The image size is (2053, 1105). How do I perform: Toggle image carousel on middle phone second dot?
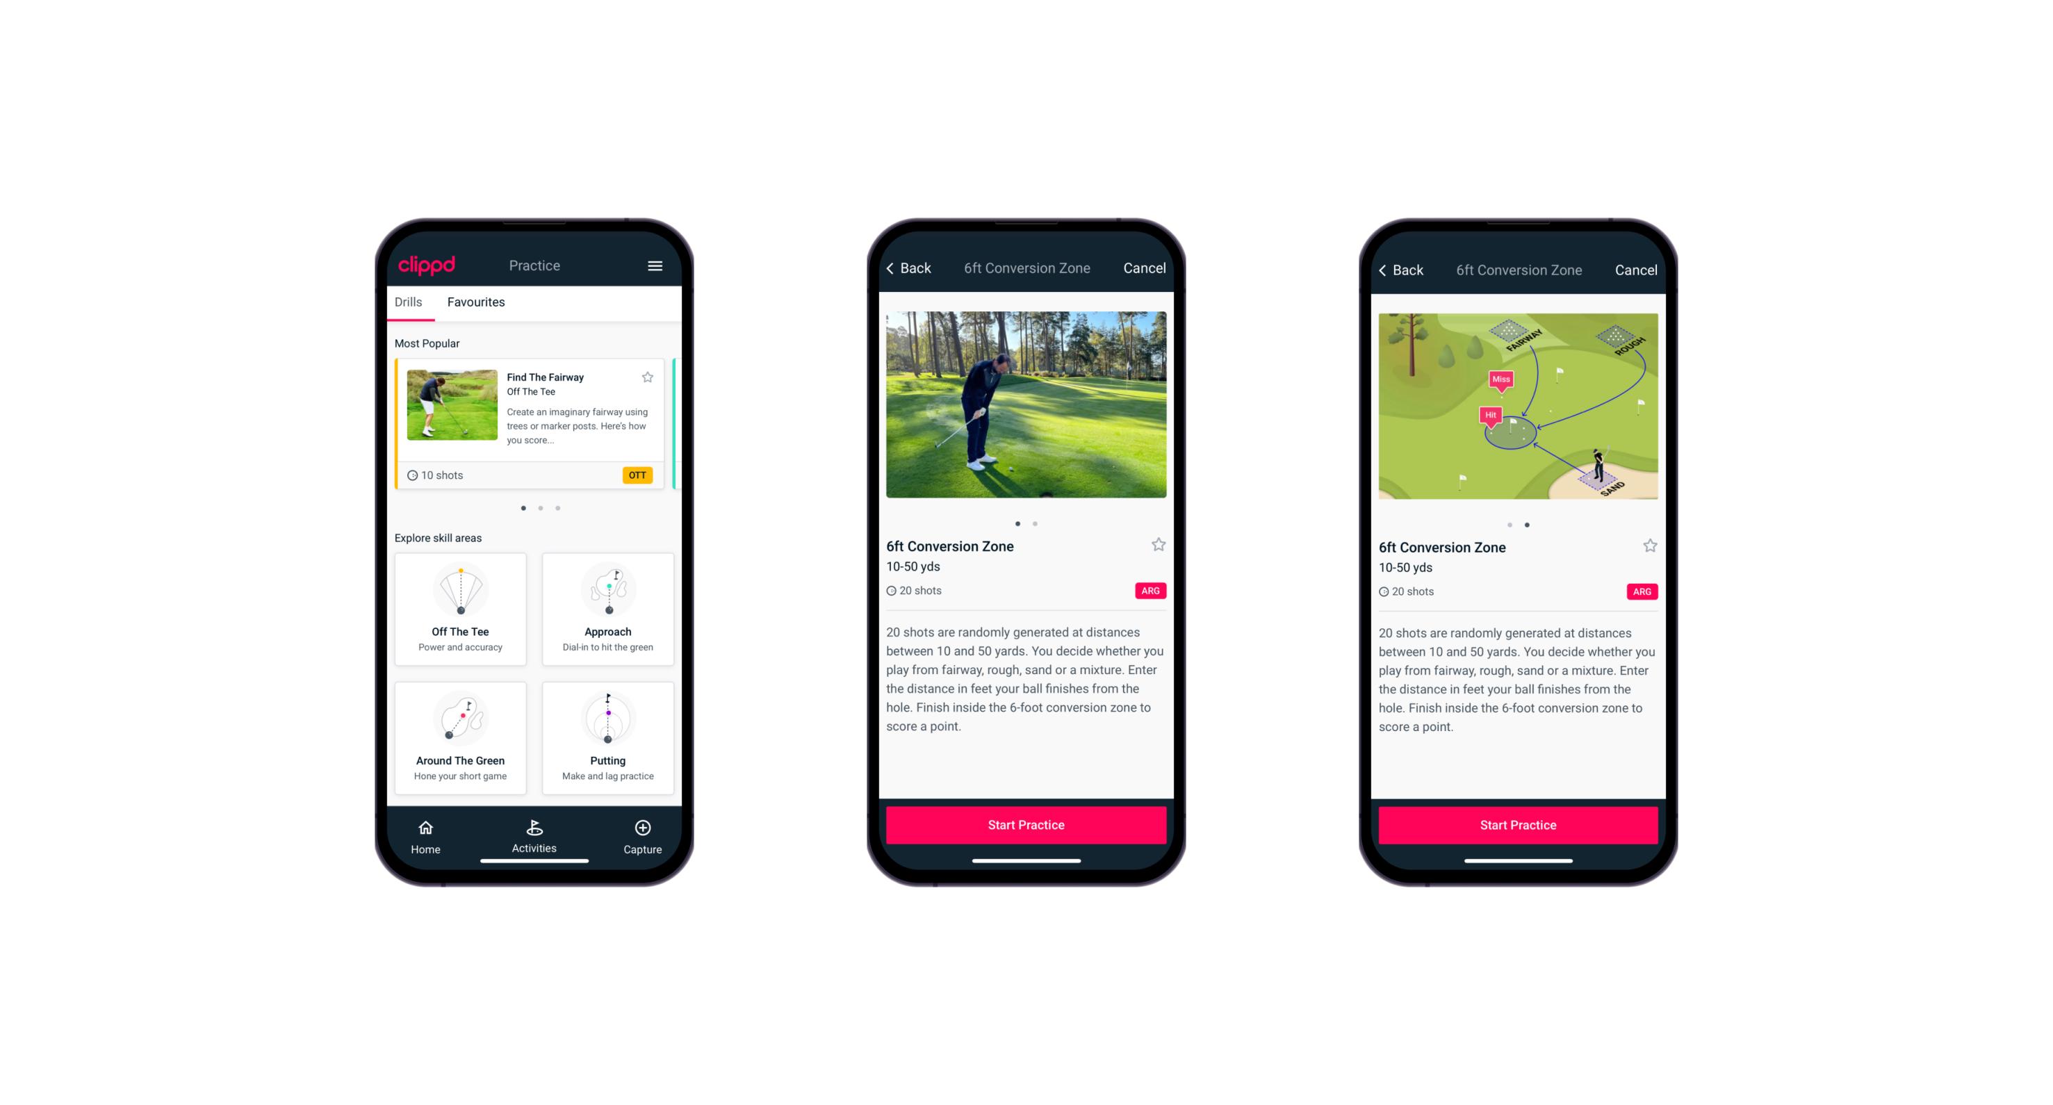[1037, 523]
